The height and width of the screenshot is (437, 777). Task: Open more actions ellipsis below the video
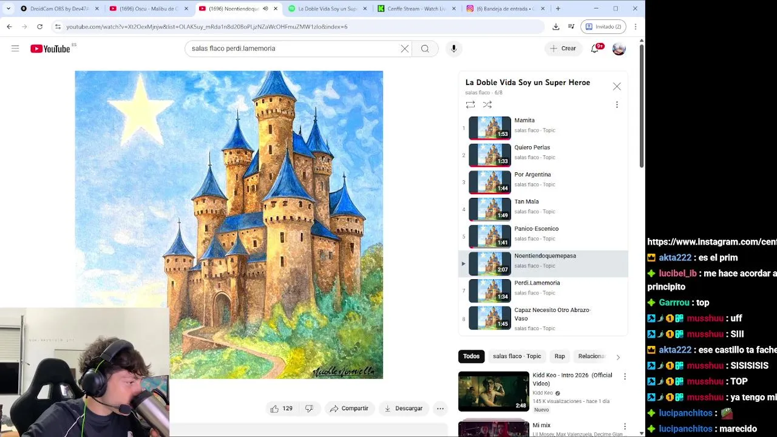pos(440,408)
